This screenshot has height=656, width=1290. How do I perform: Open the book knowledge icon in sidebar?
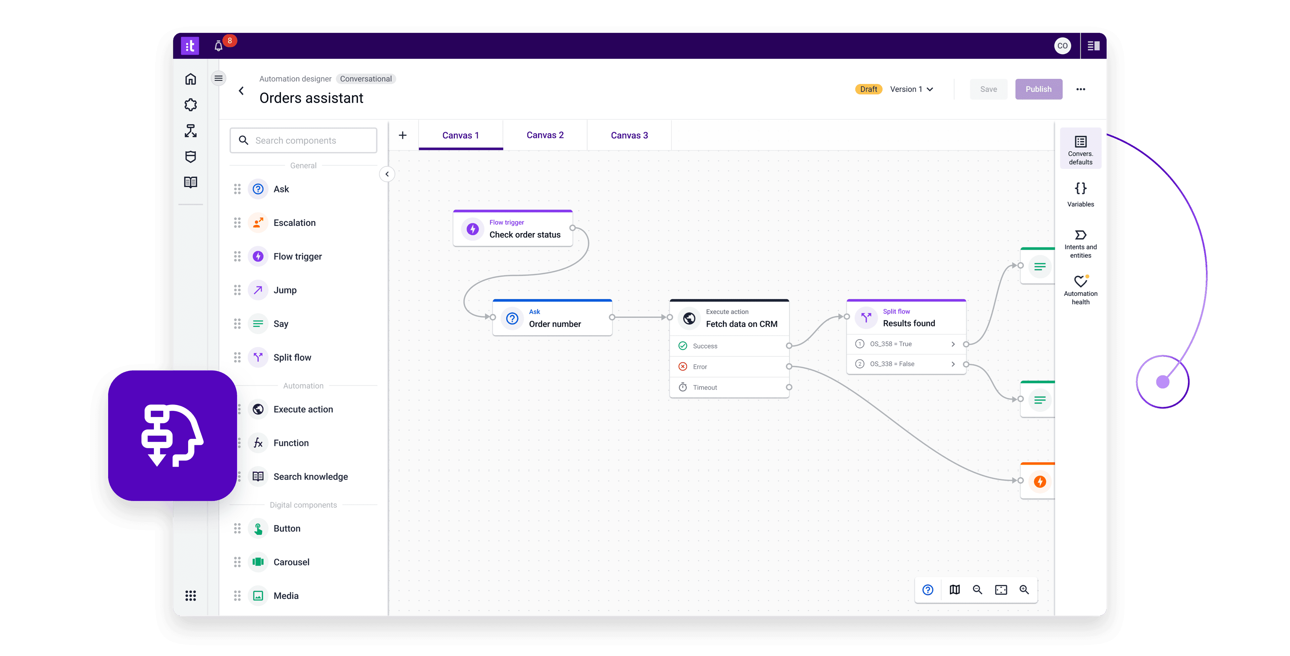[190, 183]
